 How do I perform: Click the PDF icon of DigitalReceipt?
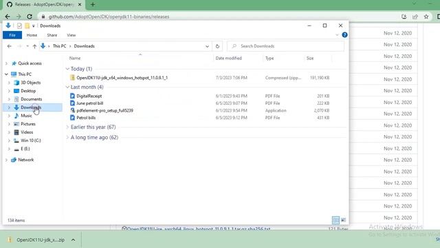point(72,96)
